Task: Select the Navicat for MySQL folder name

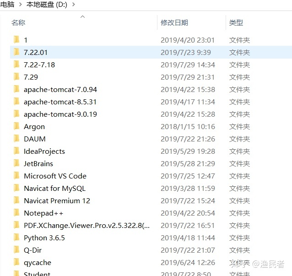Action: pyautogui.click(x=55, y=189)
